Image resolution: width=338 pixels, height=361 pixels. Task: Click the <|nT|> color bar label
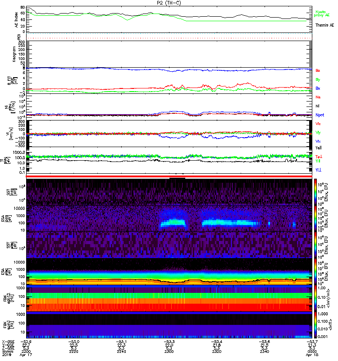click(x=330, y=324)
